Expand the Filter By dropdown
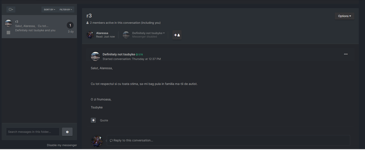The height and width of the screenshot is (150, 365). click(x=66, y=9)
